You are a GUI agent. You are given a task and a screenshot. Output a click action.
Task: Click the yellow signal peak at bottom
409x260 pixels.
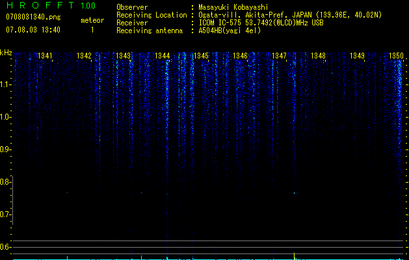click(x=294, y=256)
